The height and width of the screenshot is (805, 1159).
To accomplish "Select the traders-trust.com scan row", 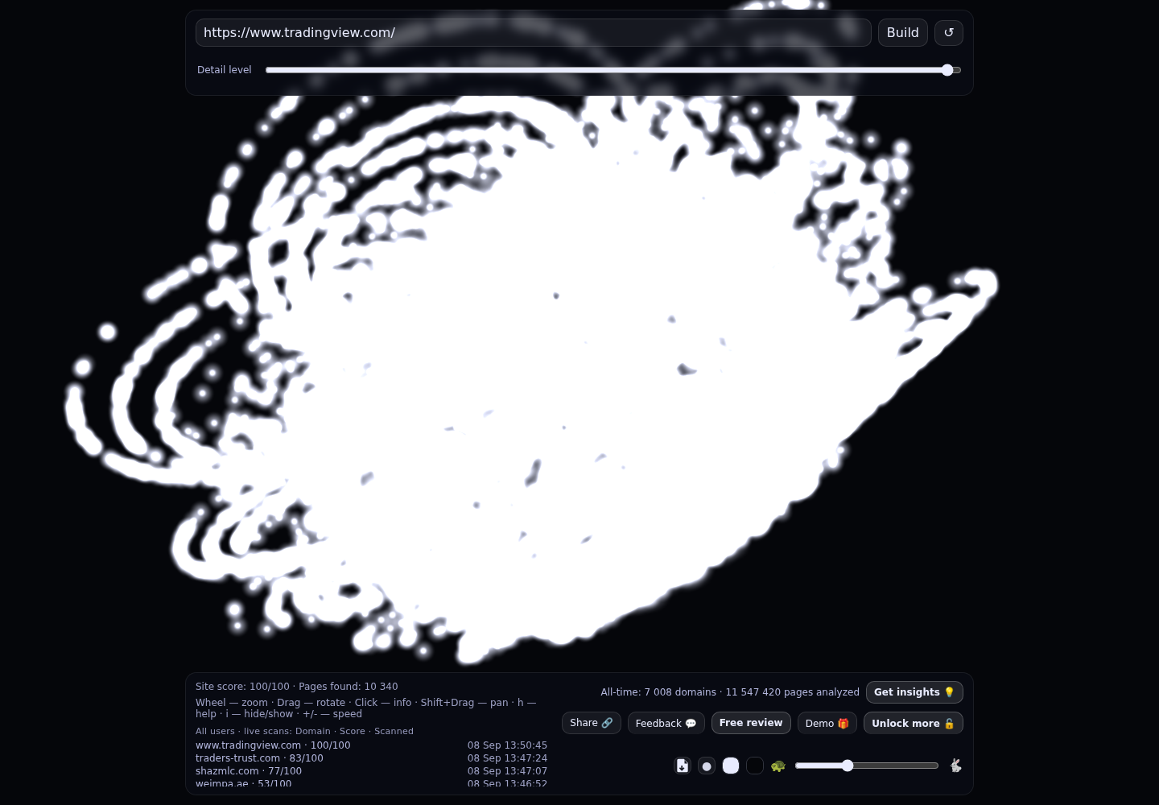I will tap(371, 758).
